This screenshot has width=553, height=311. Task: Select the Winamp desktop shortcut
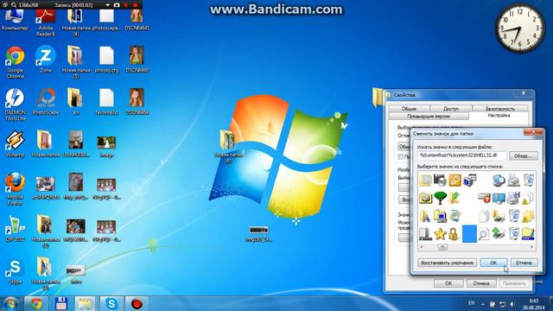tap(16, 144)
